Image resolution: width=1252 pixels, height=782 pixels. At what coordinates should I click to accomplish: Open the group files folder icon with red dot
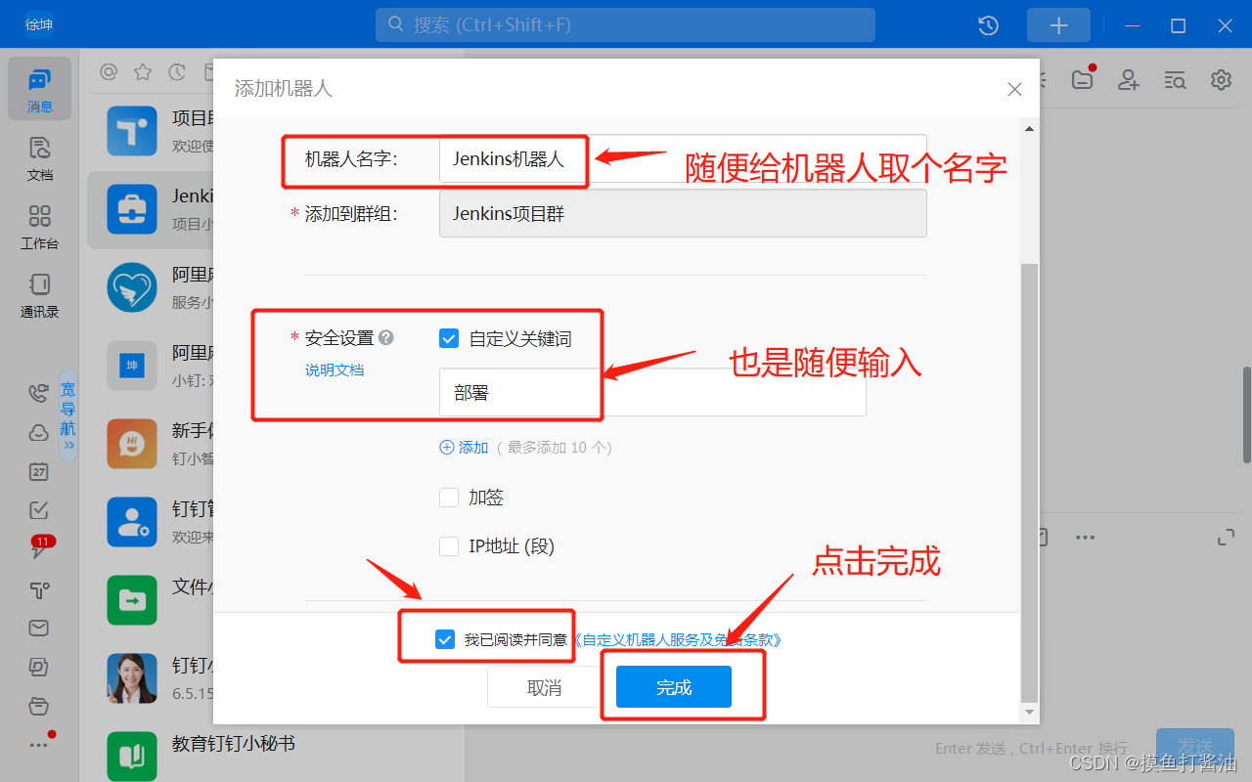tap(1083, 79)
